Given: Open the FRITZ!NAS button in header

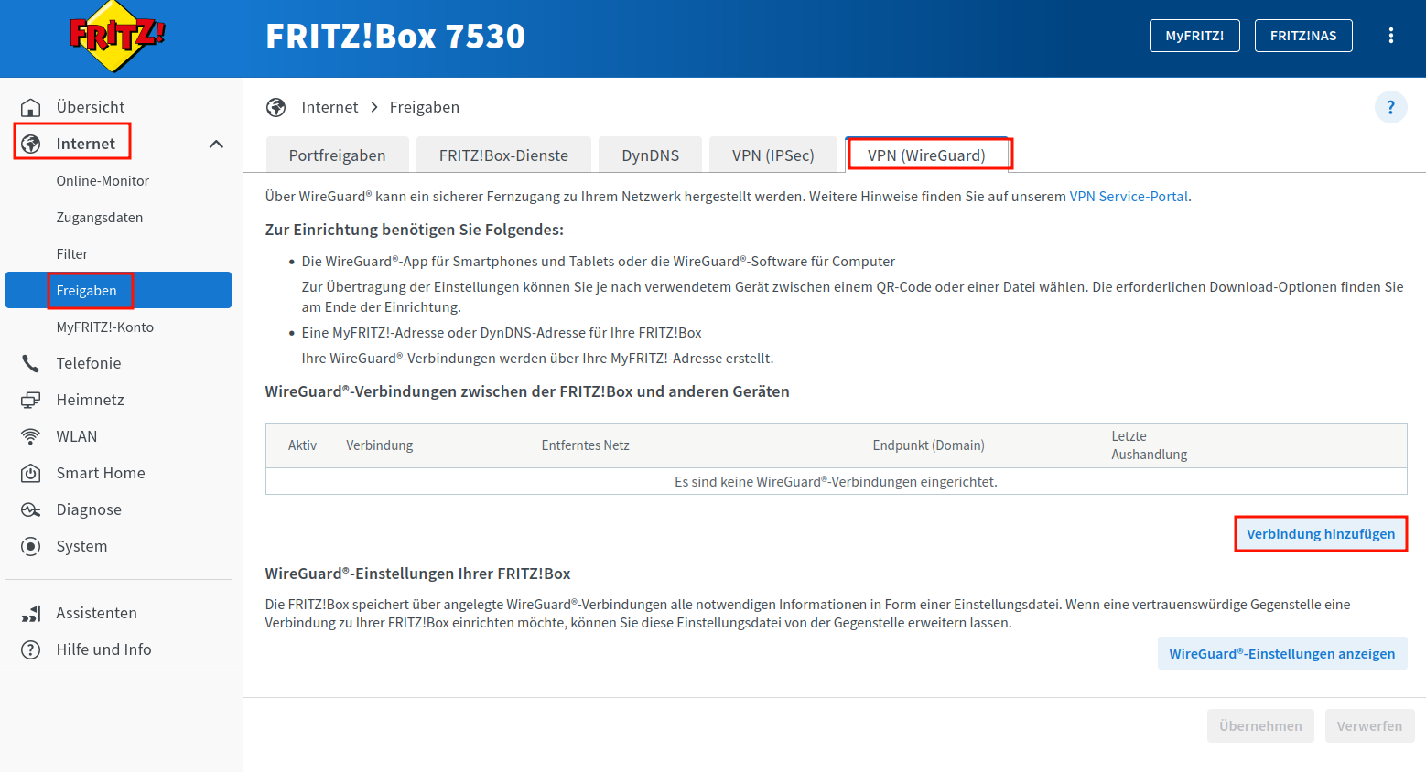Looking at the screenshot, I should coord(1302,36).
